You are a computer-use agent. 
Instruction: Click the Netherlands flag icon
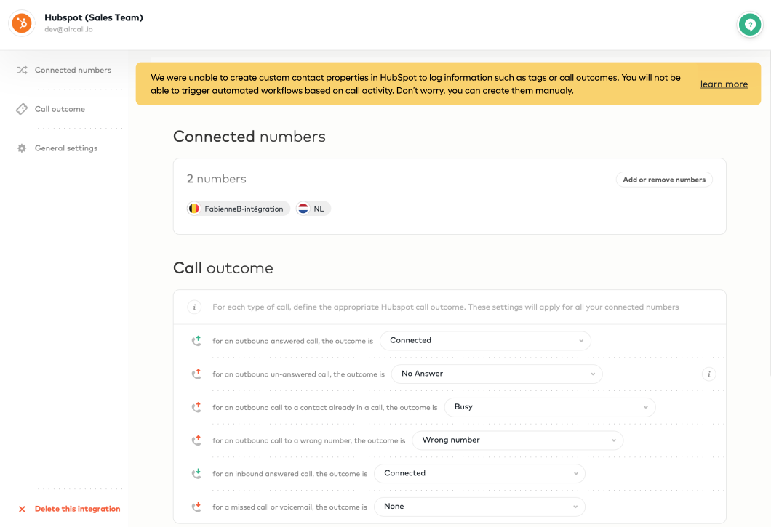(x=303, y=209)
